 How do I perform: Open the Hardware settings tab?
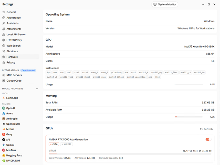point(20,57)
